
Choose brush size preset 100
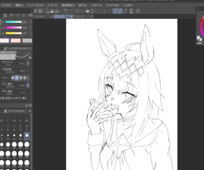(27, 155)
